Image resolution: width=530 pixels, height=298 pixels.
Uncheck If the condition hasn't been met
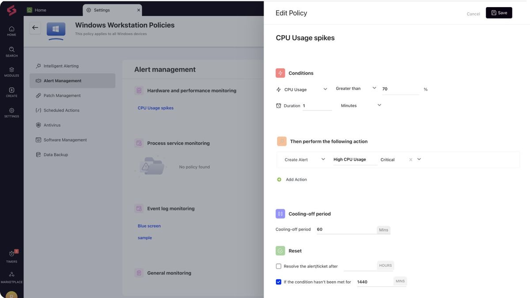(x=279, y=282)
